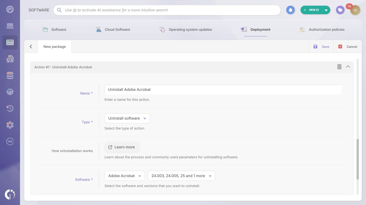This screenshot has height=205, width=366.
Task: Open the Type dropdown showing Uninstall software
Action: (127, 118)
